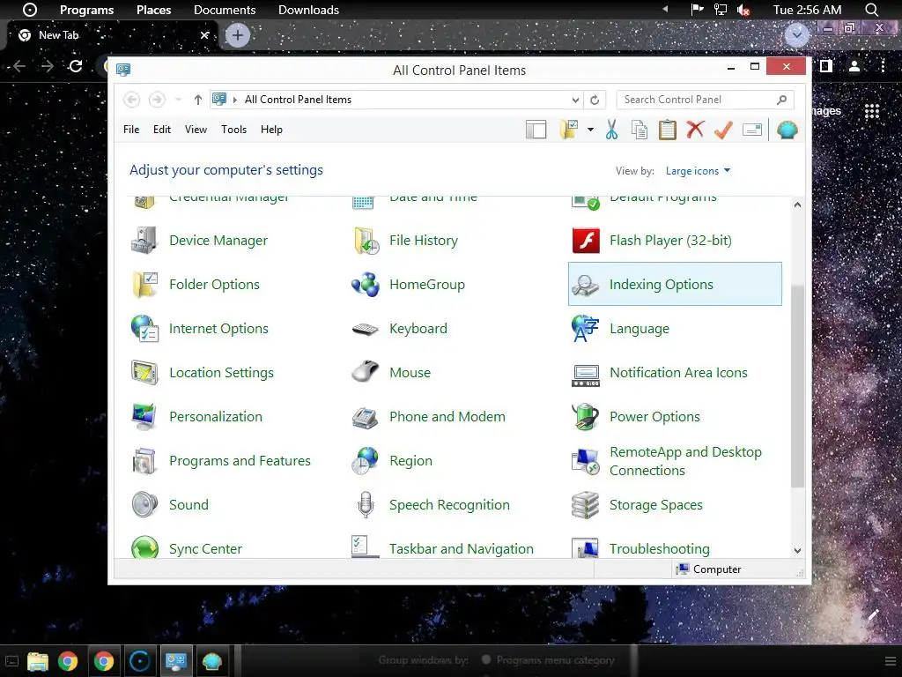Image resolution: width=902 pixels, height=677 pixels.
Task: Click the orange checkmark Properties toolbar icon
Action: click(724, 130)
